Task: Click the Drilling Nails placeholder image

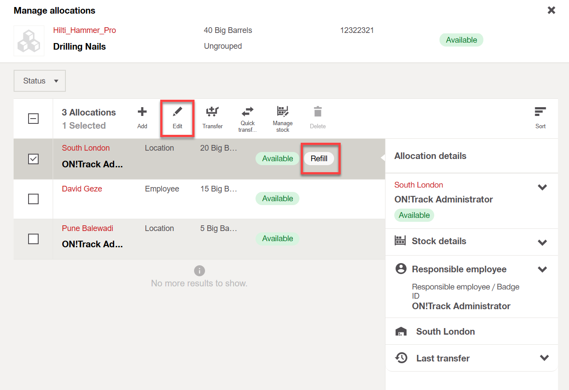Action: click(x=29, y=41)
